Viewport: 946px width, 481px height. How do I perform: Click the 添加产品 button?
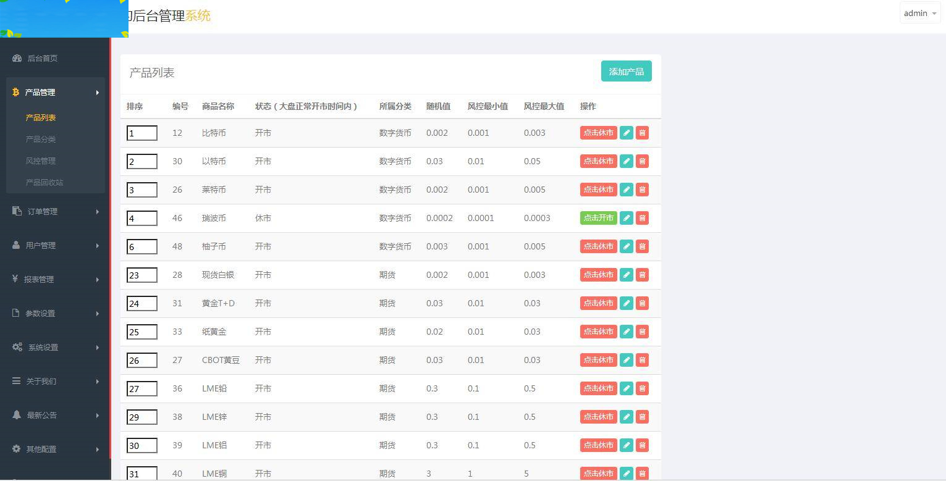[x=625, y=71]
